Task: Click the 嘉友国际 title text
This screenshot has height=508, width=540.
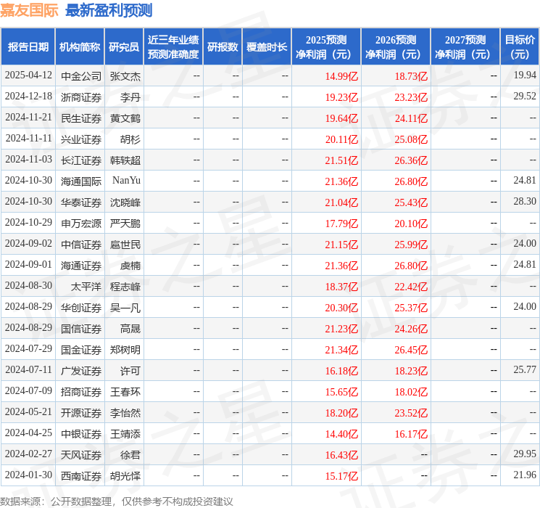Action: point(29,10)
